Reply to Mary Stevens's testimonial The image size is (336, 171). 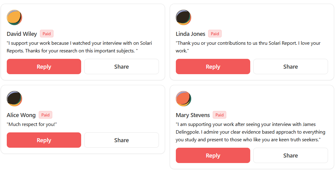[x=213, y=155]
